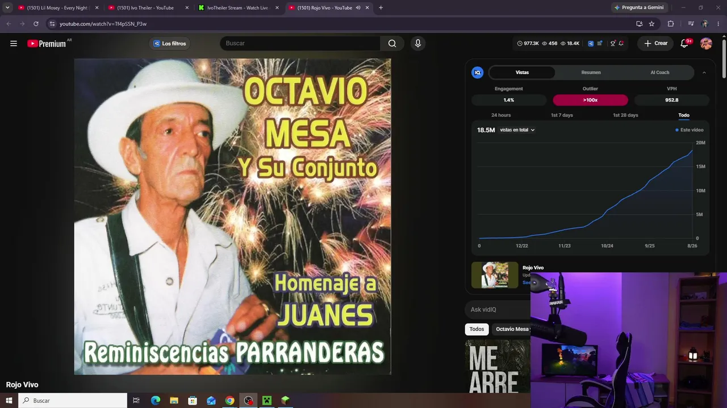Open a new browser tab
Screen dimensions: 727x408
pos(381,8)
